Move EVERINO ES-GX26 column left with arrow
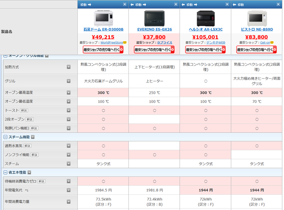Screen dimensions: 284x210 [132, 5]
